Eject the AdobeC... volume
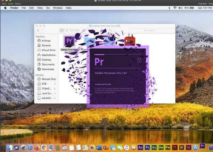Screen dimensions: 213x152 tap(55, 98)
